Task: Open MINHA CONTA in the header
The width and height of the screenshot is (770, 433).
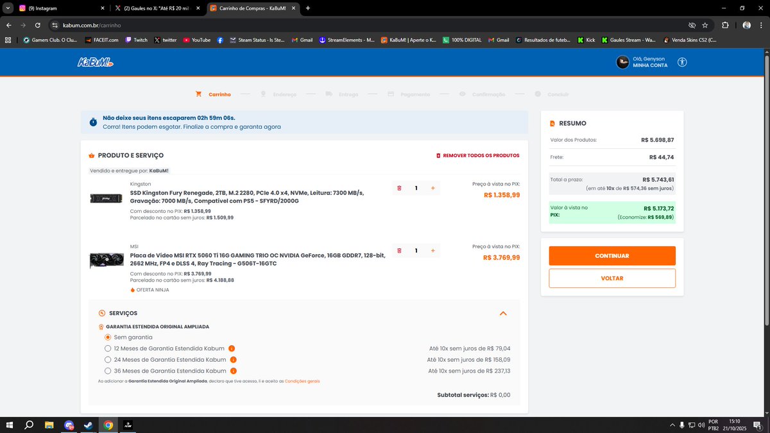Action: click(650, 65)
